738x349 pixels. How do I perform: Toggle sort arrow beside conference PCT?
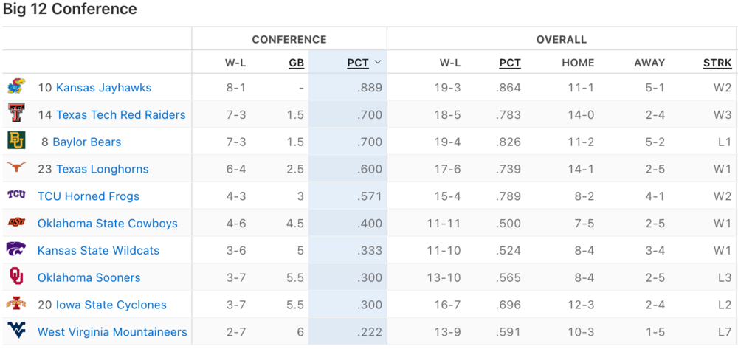click(x=378, y=63)
